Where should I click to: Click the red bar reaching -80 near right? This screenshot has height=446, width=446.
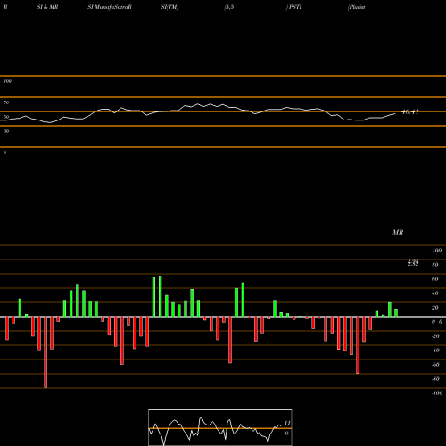tap(358, 345)
